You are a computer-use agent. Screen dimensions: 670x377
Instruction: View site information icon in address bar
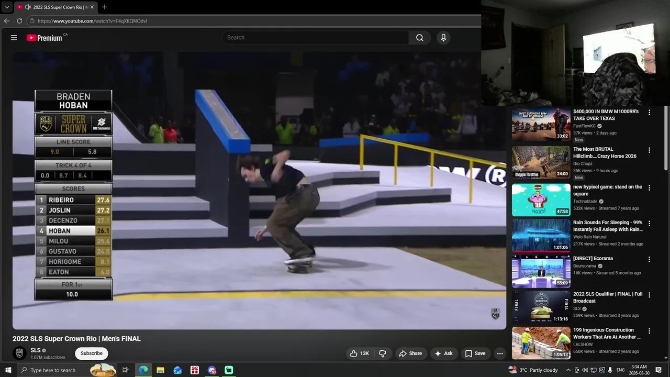point(32,21)
